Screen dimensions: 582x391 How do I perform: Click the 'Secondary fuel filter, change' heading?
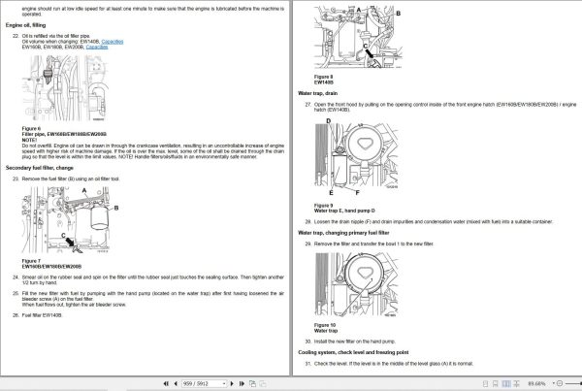tap(40, 168)
